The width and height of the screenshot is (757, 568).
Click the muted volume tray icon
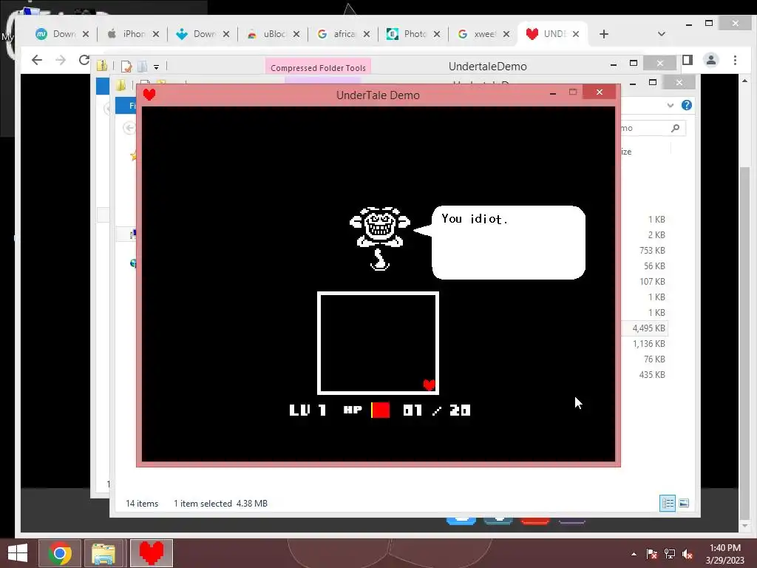point(688,554)
